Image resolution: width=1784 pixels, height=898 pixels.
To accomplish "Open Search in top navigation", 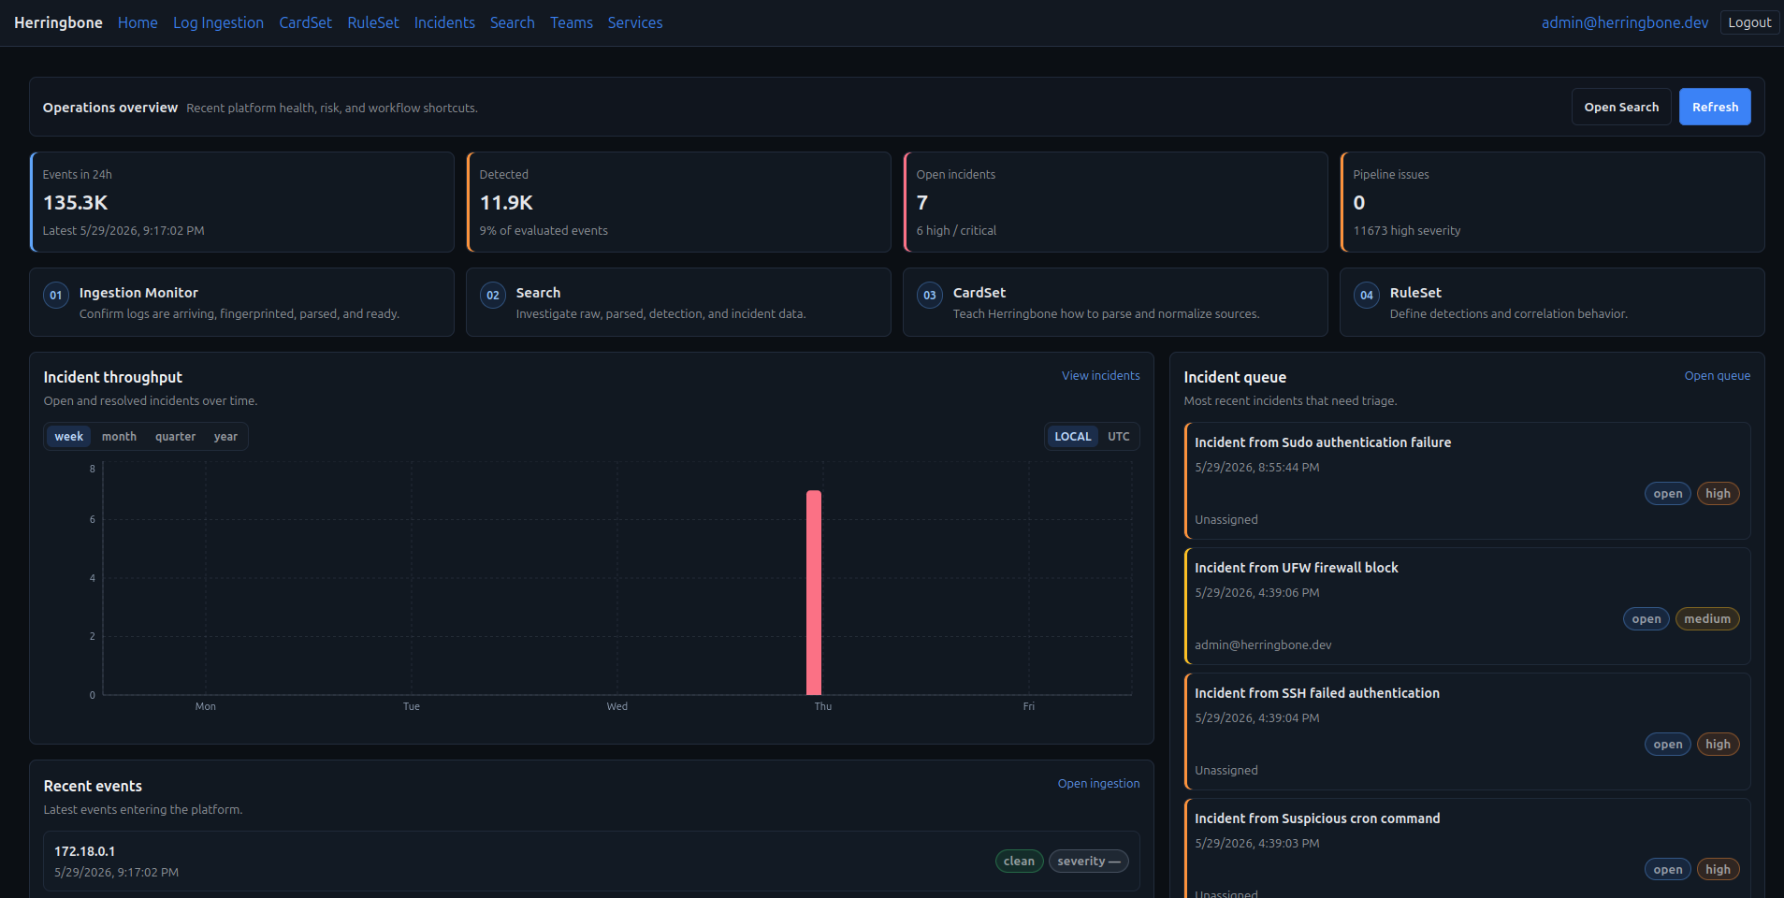I will pos(513,22).
